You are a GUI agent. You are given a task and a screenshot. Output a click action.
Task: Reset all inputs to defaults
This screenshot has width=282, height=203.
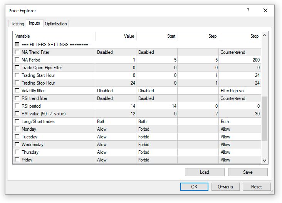click(256, 187)
